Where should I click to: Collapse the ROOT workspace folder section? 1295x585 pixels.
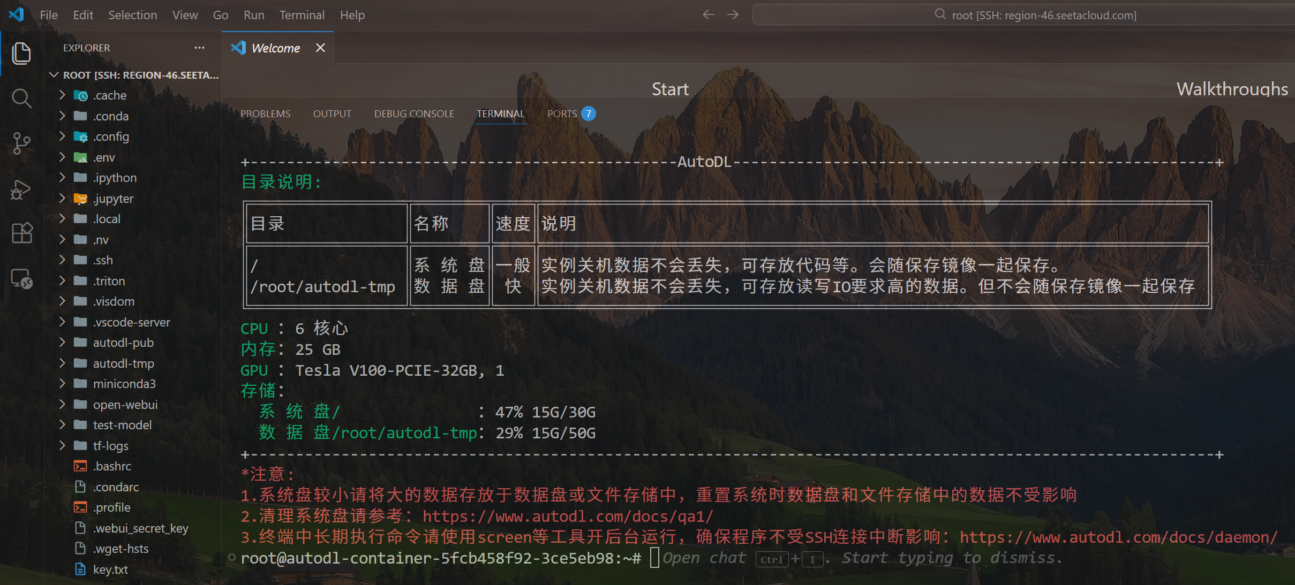pyautogui.click(x=54, y=75)
